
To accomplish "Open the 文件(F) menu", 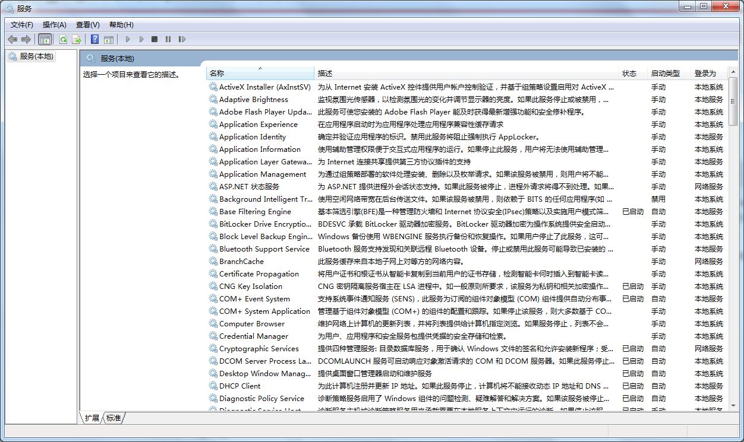I will [21, 24].
